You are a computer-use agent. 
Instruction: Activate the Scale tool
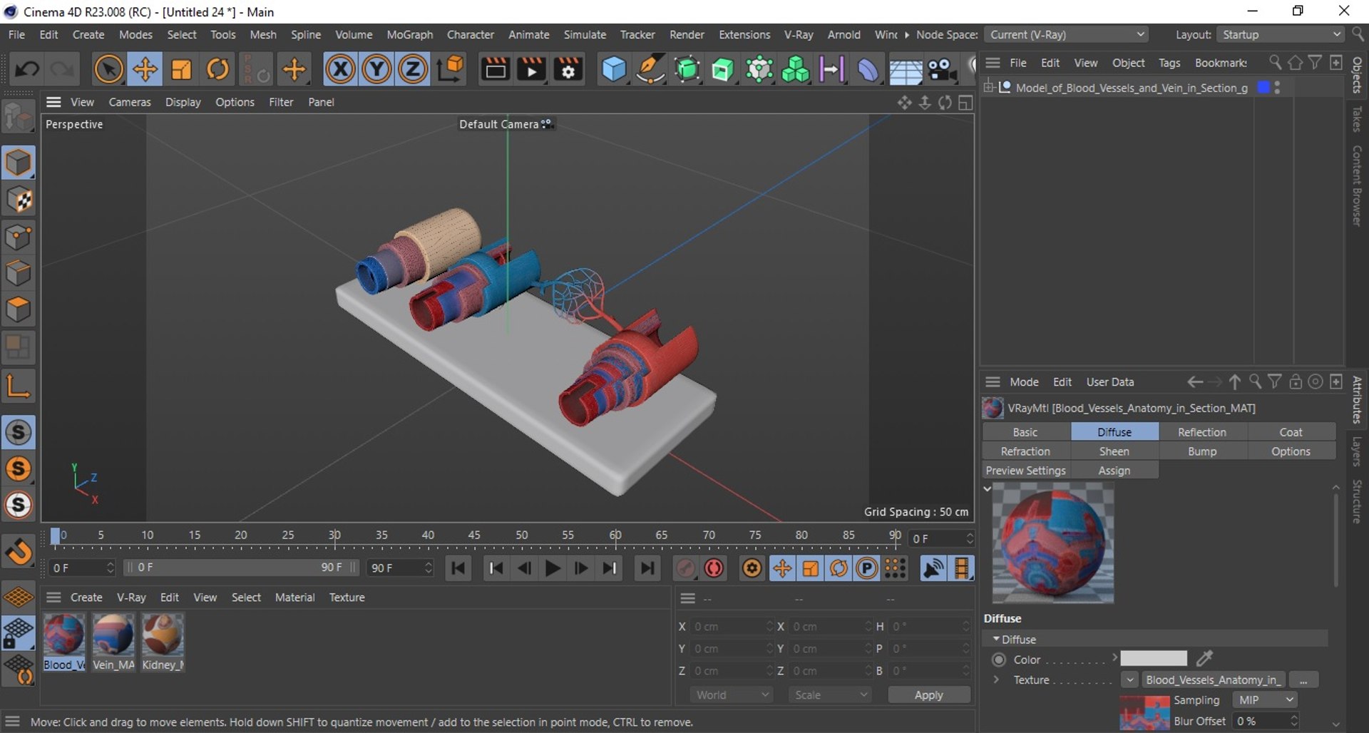click(x=181, y=69)
